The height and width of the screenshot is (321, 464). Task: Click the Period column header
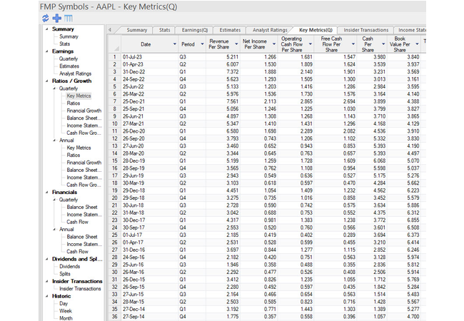tap(188, 44)
